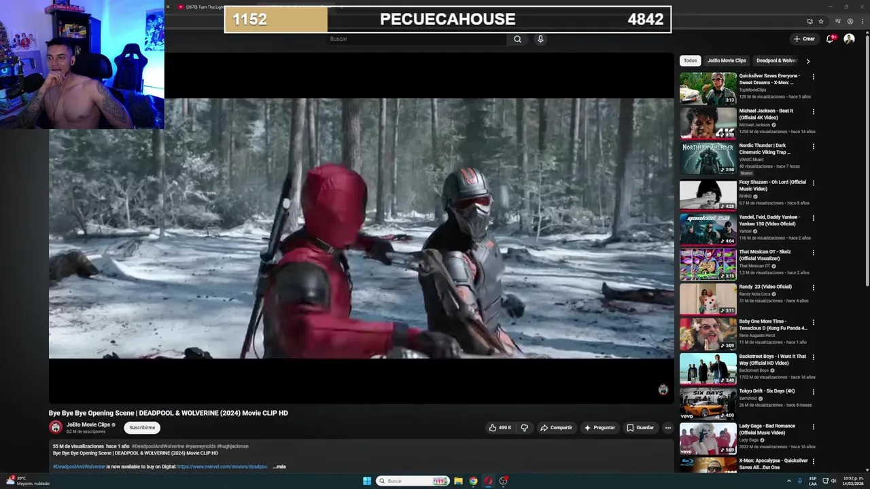Click the Suscribirme button
The height and width of the screenshot is (489, 870).
click(142, 427)
